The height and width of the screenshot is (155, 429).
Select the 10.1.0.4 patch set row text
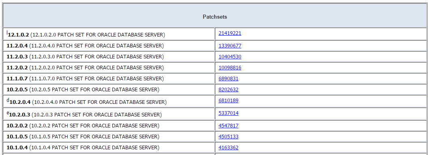83,148
